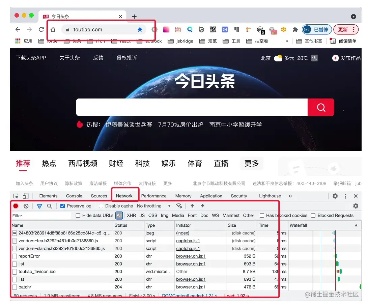
Task: Uncheck the Preserve log checkbox
Action: (62, 206)
